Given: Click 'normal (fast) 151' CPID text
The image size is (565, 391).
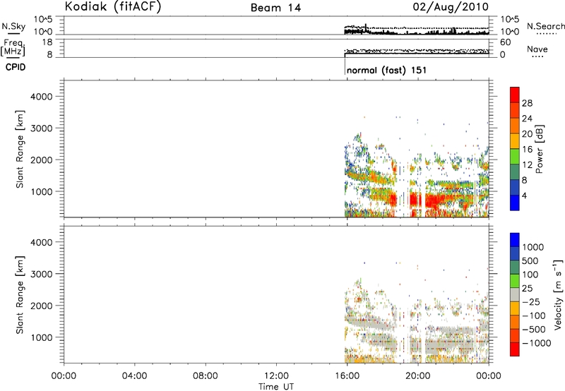Looking at the screenshot, I should click(386, 70).
